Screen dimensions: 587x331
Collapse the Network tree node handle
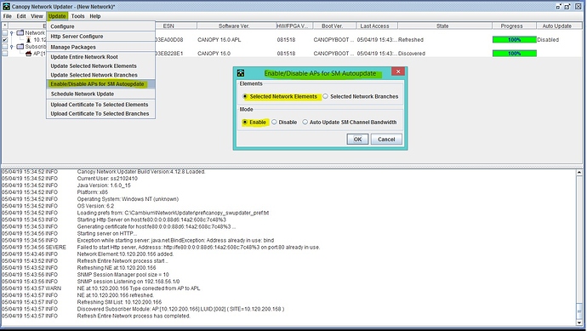12,33
